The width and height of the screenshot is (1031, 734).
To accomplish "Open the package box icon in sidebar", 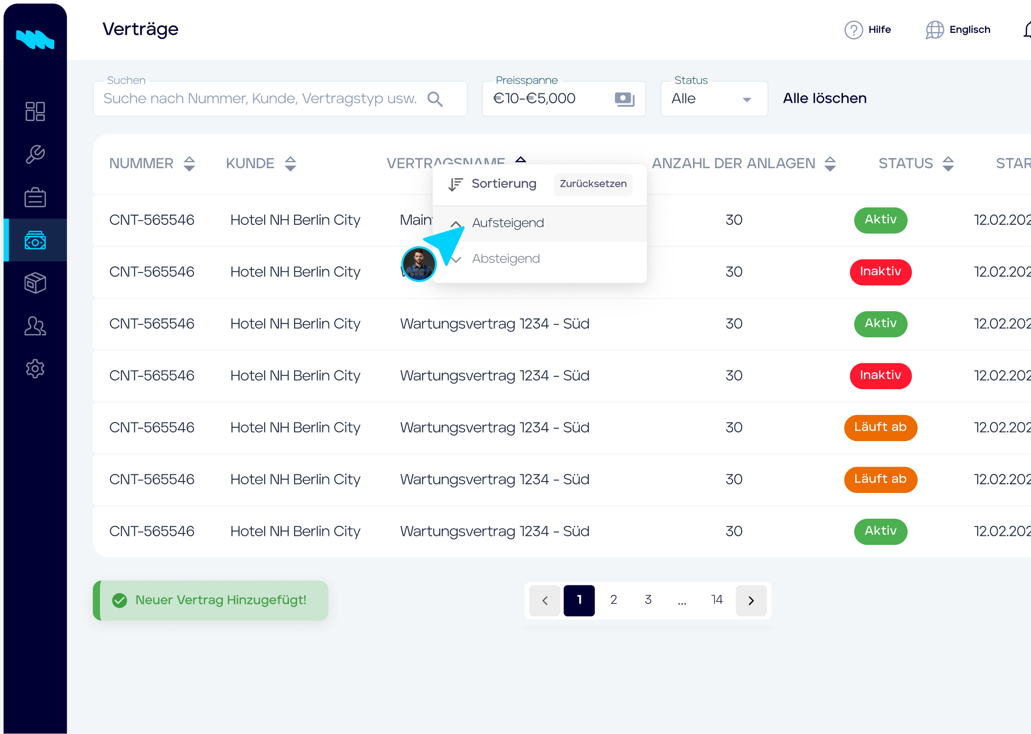I will [35, 283].
